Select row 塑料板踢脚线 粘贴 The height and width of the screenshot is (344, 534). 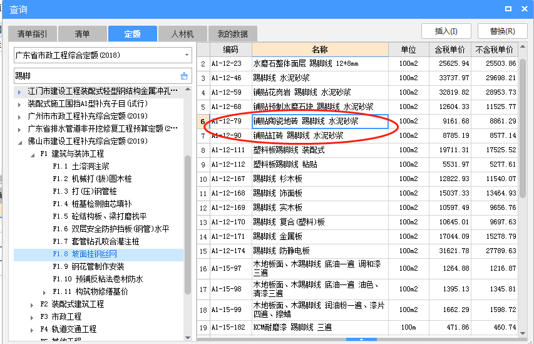[x=357, y=165]
